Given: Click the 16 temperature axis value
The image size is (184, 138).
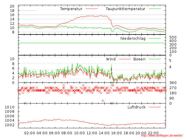Looking at the screenshot, I should (x=12, y=15).
